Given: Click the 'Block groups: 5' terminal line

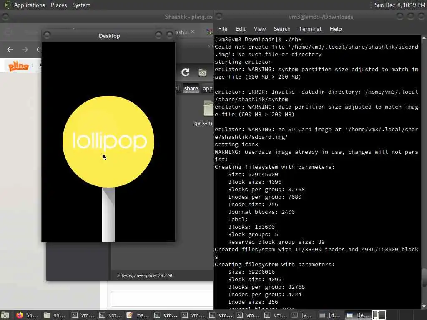Looking at the screenshot, I should [253, 234].
